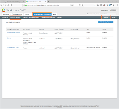
Task: Click the Workspace ONE logo
Action: [x=14, y=10]
